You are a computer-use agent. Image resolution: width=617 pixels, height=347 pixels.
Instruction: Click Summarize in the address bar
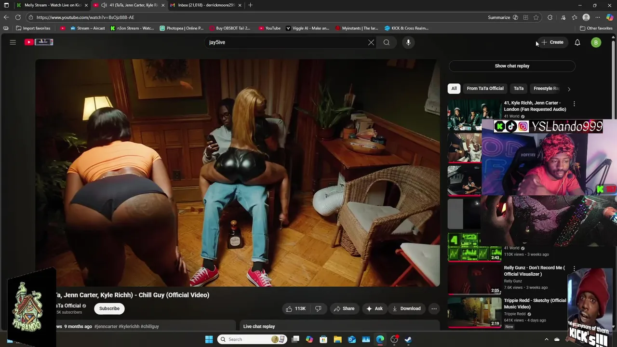(x=503, y=17)
